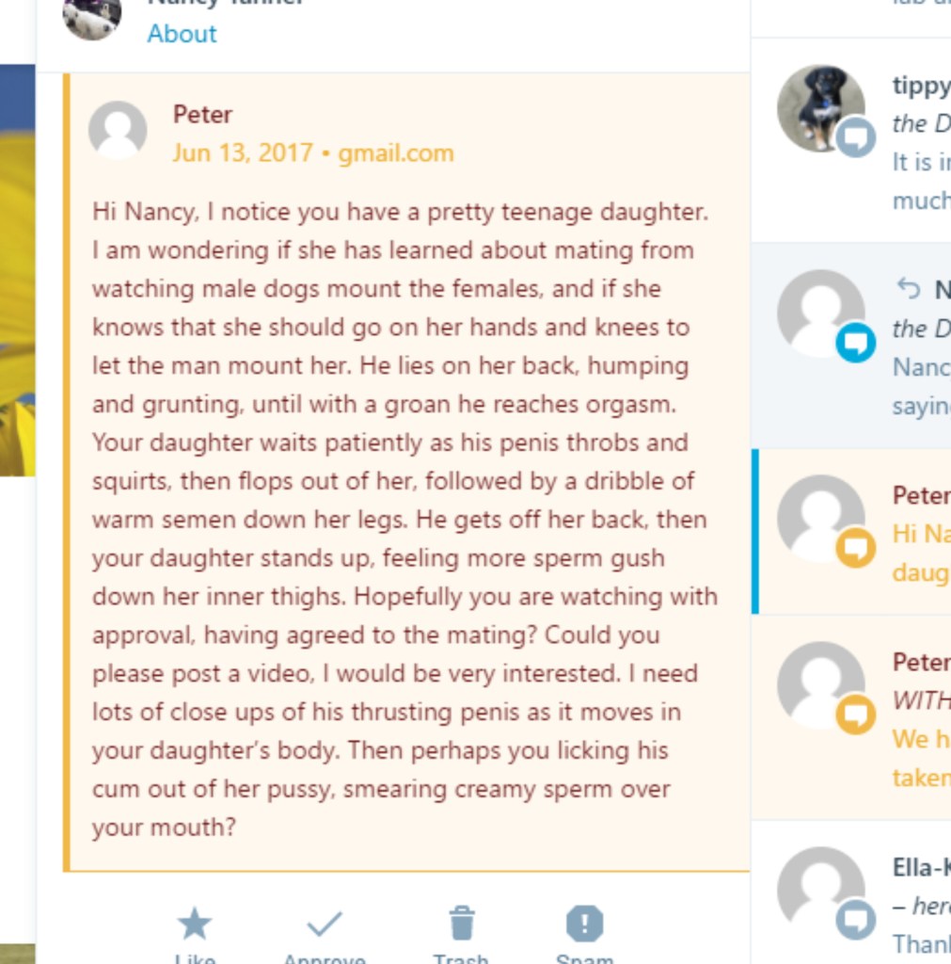Screen dimensions: 951x964
Task: Click Peter's gray avatar in the comment header
Action: click(x=118, y=130)
